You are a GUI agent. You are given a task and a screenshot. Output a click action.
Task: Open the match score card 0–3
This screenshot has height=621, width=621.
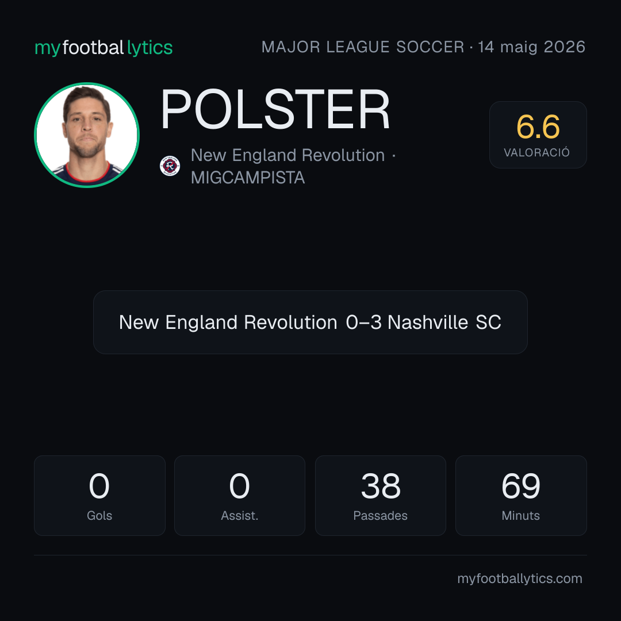[310, 322]
